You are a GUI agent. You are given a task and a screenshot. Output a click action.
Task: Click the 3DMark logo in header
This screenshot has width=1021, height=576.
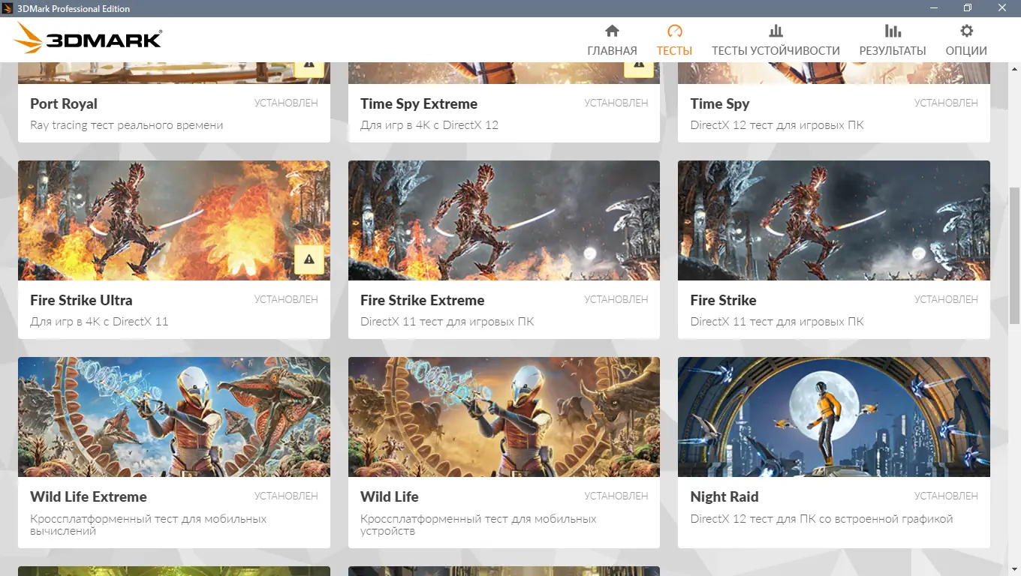click(x=88, y=38)
